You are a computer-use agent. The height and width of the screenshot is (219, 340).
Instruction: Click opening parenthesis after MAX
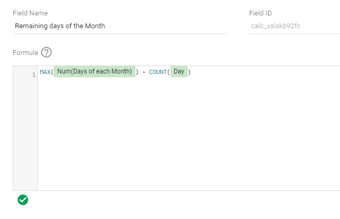52,72
